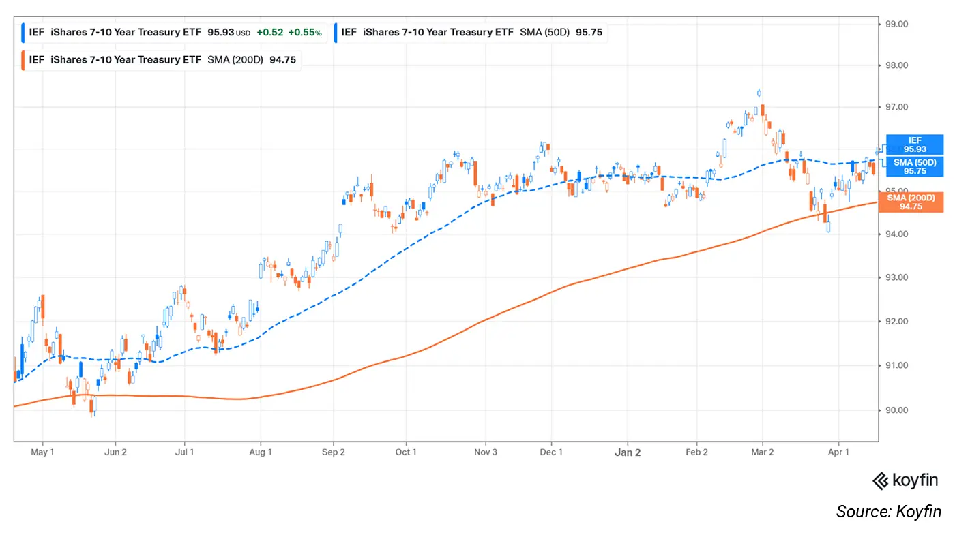Select the SMA (50D) 95.75 legend entry
The height and width of the screenshot is (537, 955).
tap(471, 32)
